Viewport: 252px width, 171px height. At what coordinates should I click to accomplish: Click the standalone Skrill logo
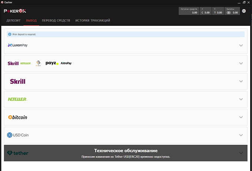(17, 81)
